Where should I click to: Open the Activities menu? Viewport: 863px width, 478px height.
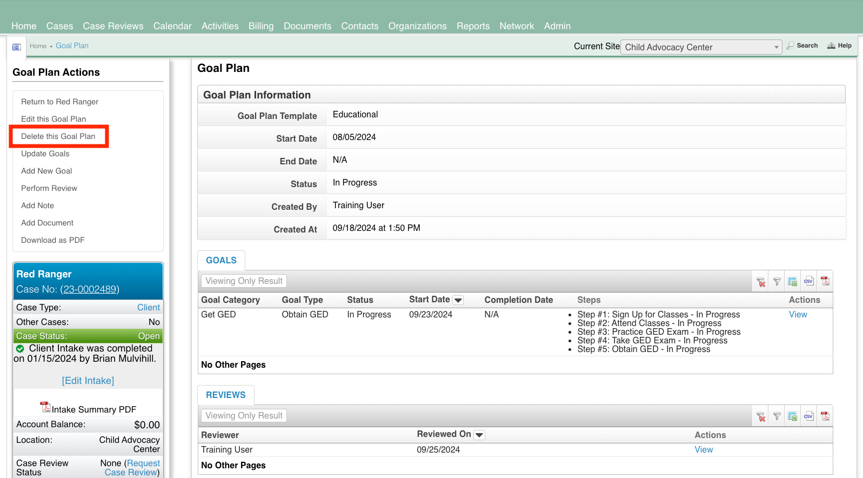pos(220,26)
